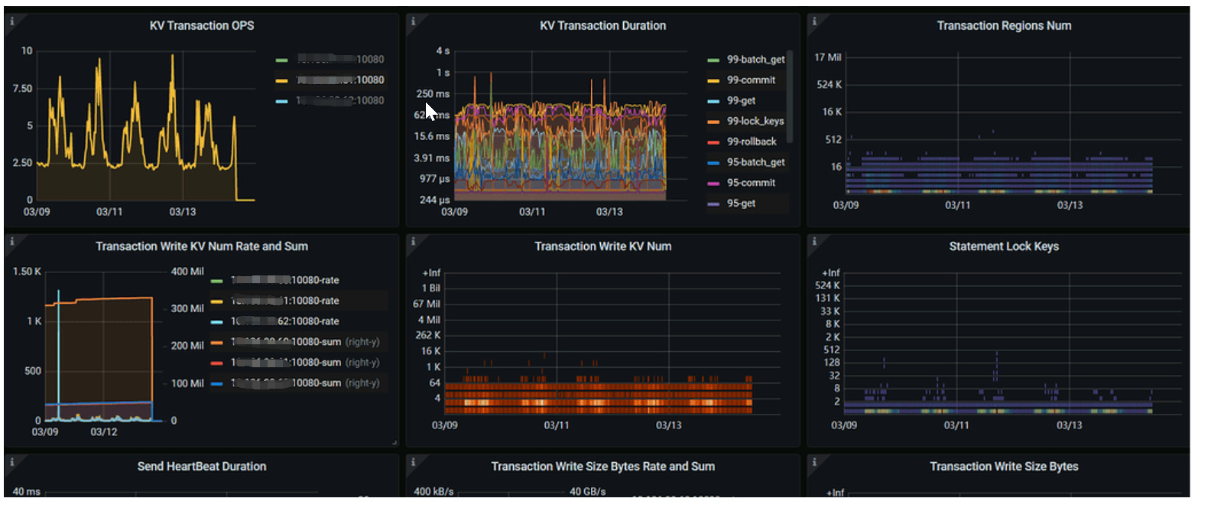1211x508 pixels.
Task: Open the Transaction Write KV Num panel menu
Action: point(602,246)
